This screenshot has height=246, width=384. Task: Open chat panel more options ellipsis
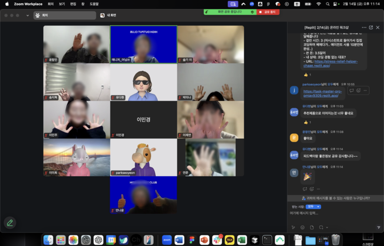[x=364, y=27]
